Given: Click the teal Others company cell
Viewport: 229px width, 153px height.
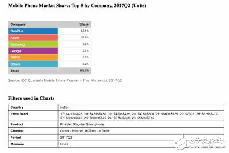Looking at the screenshot, I should [x=33, y=64].
